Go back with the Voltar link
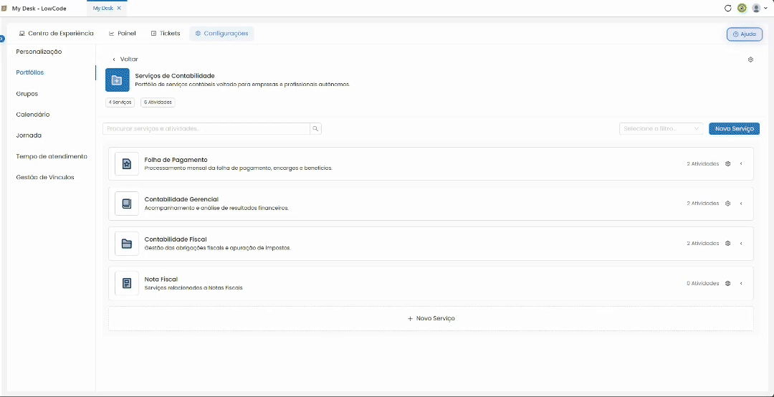 (125, 59)
